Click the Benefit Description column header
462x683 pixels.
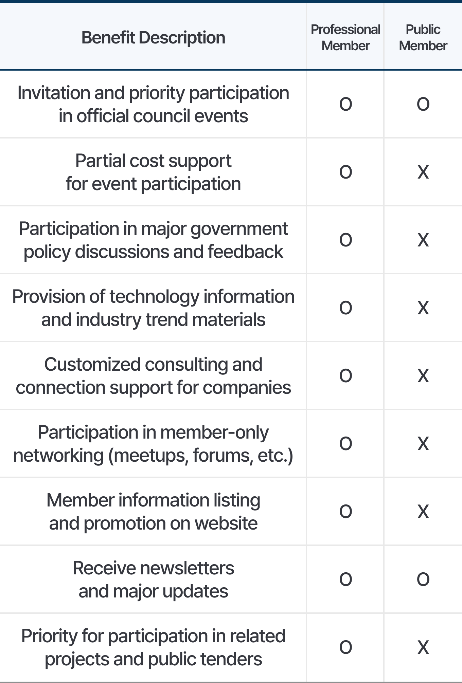pyautogui.click(x=153, y=37)
